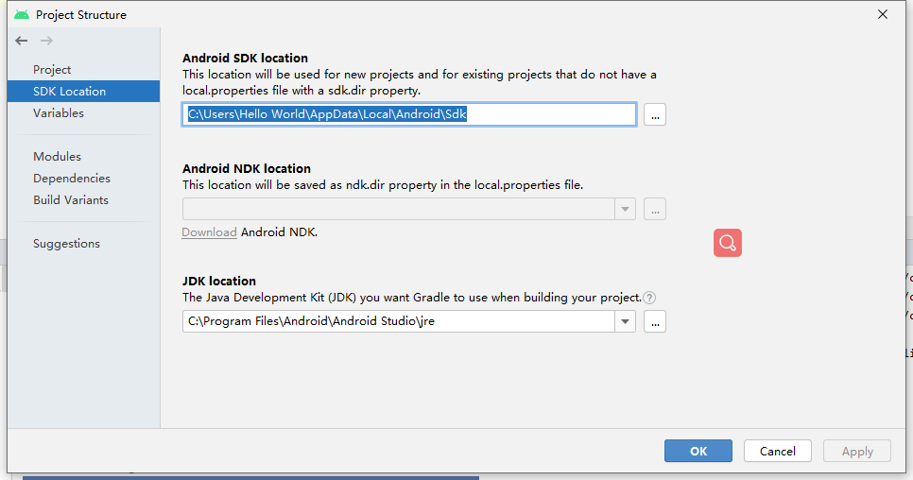Click the JDK location path field
Screen dimensions: 913x480
[x=398, y=321]
